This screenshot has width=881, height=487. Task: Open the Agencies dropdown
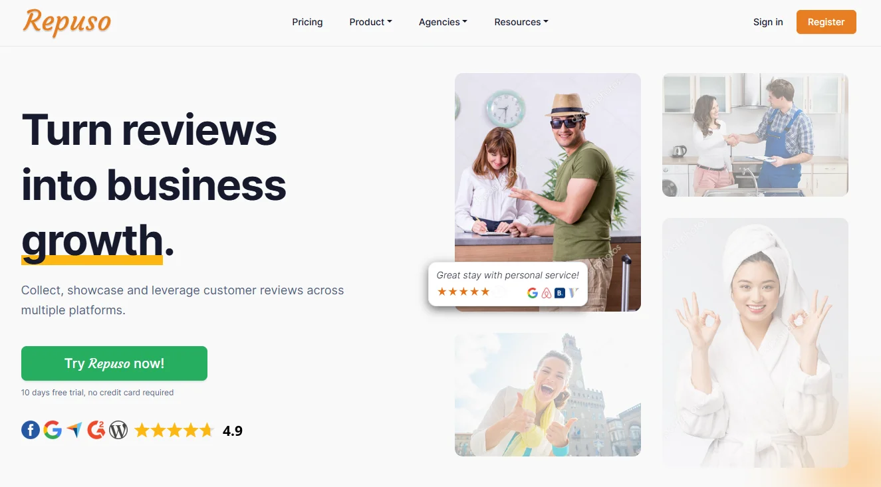click(x=443, y=22)
